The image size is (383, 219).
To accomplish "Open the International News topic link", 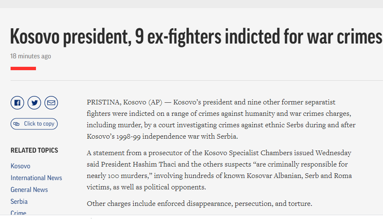I will point(36,178).
